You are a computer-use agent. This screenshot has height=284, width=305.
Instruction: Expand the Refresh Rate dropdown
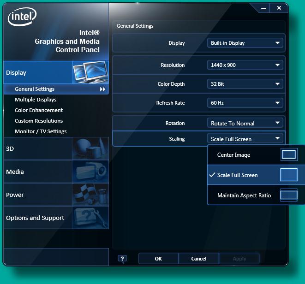245,103
